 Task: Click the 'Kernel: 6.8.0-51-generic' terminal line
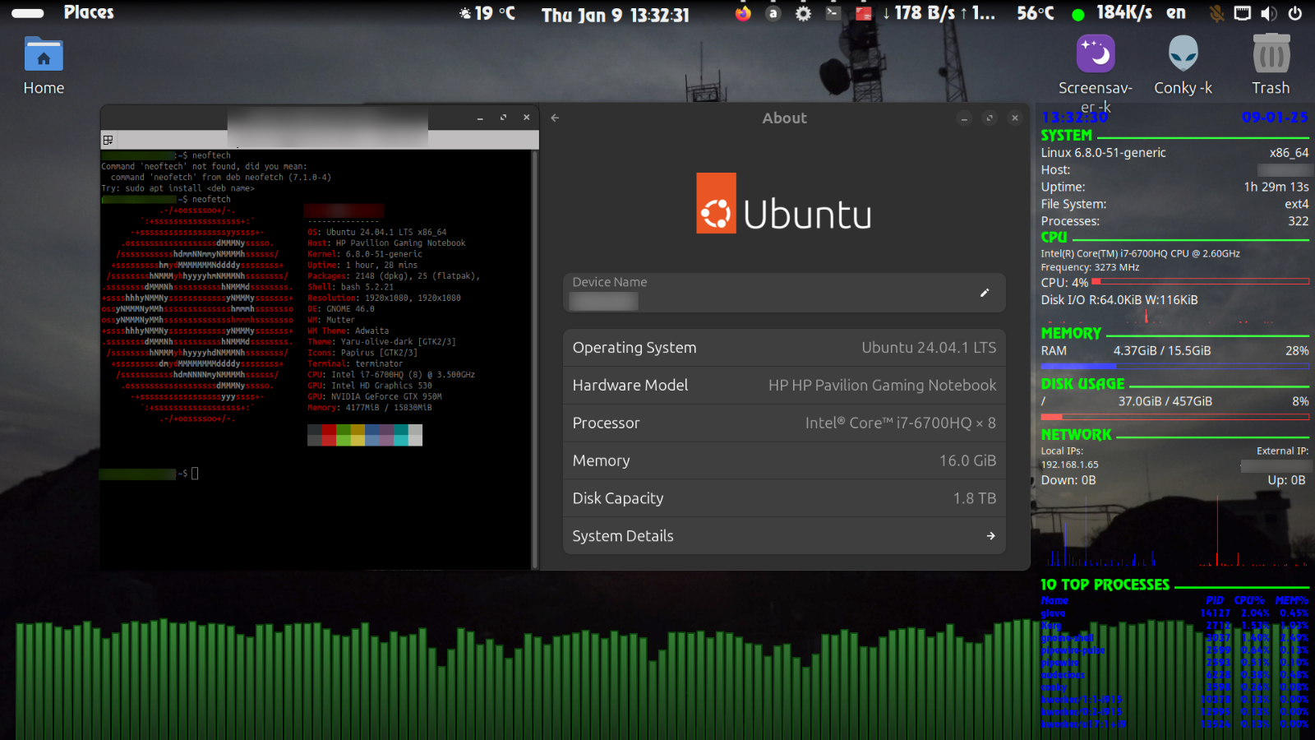(x=365, y=254)
